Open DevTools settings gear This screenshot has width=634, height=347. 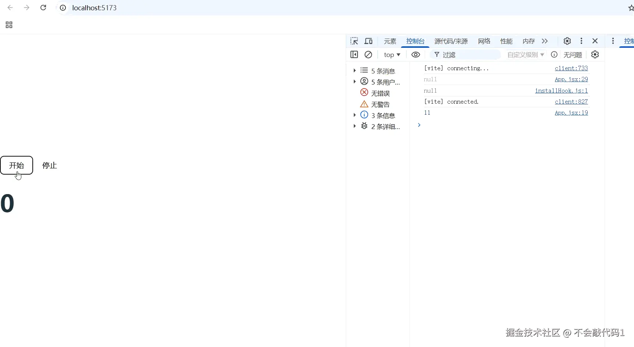point(567,41)
